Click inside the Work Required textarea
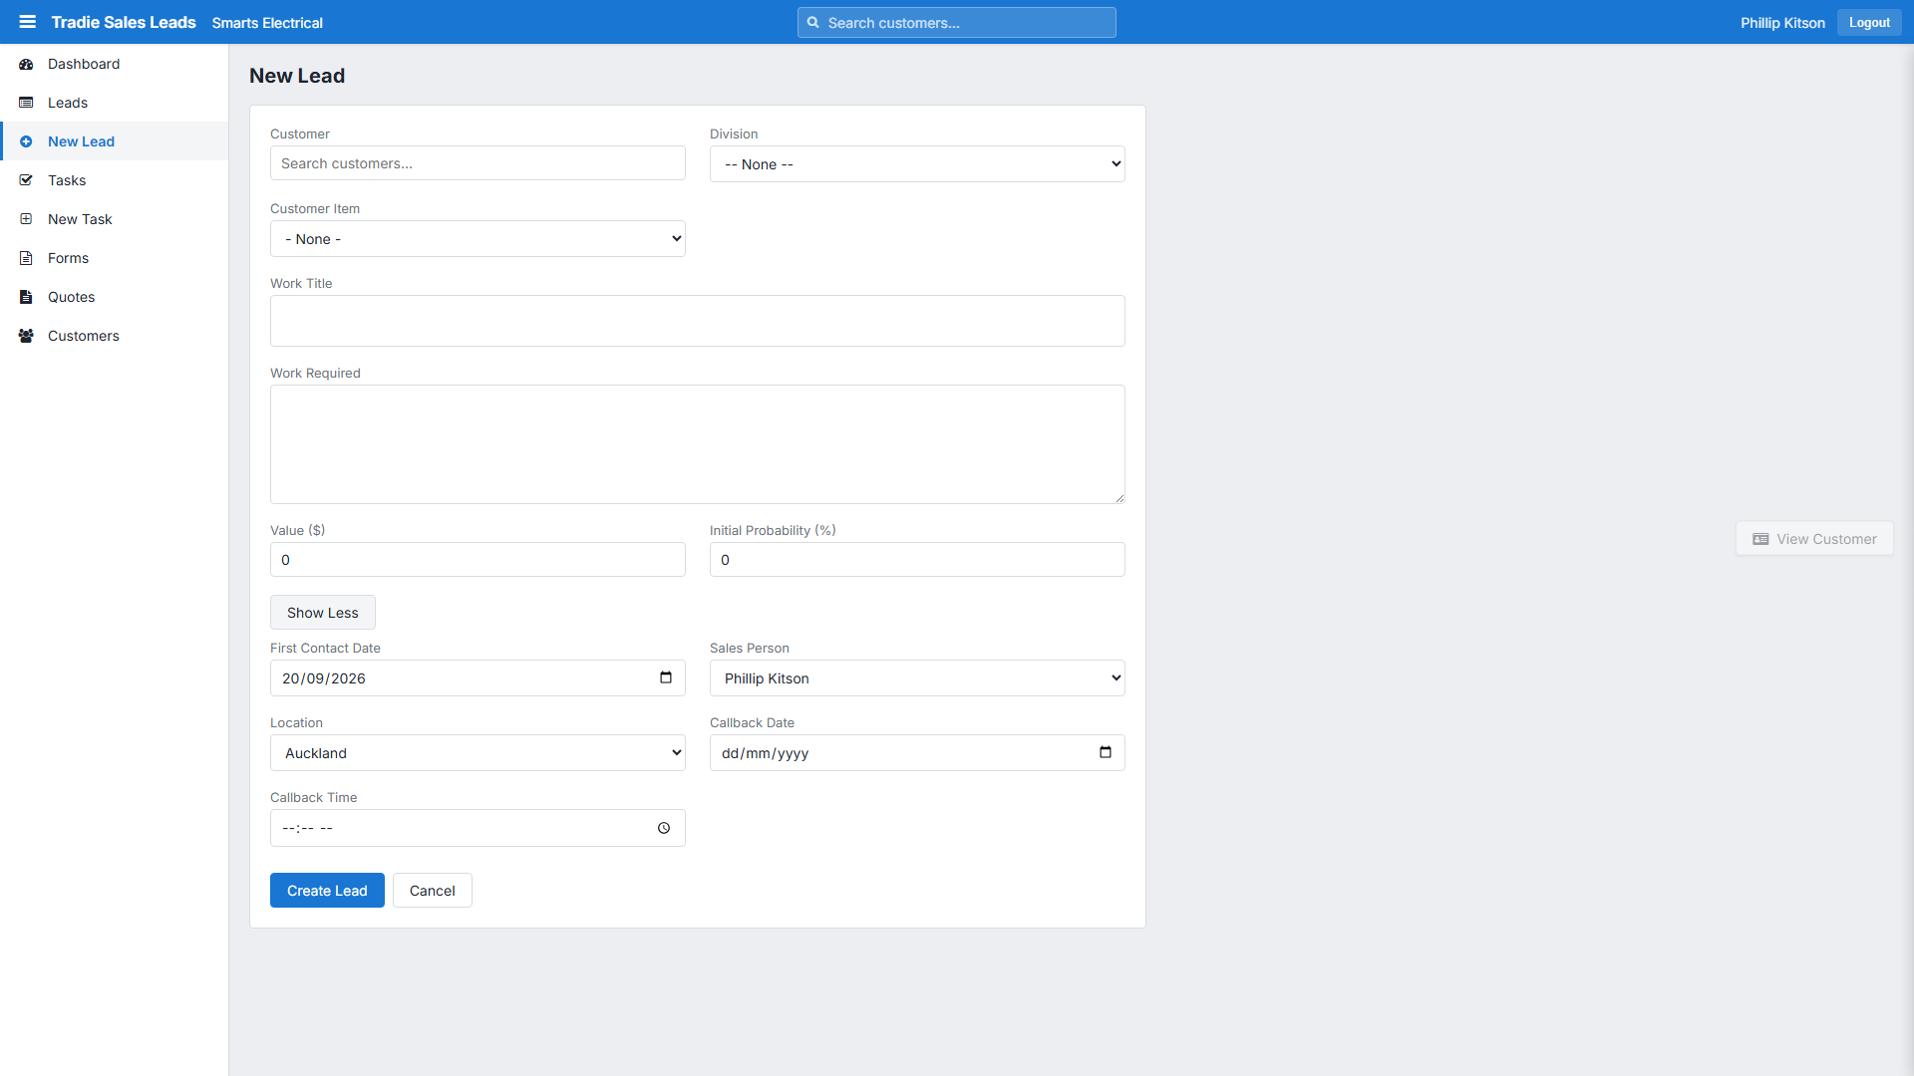 [698, 444]
